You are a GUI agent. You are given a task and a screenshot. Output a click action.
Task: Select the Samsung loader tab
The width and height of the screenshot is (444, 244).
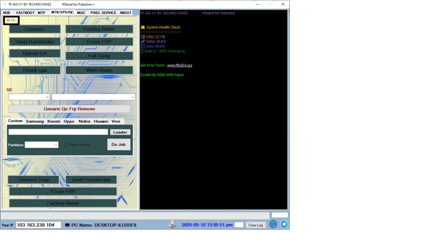35,121
